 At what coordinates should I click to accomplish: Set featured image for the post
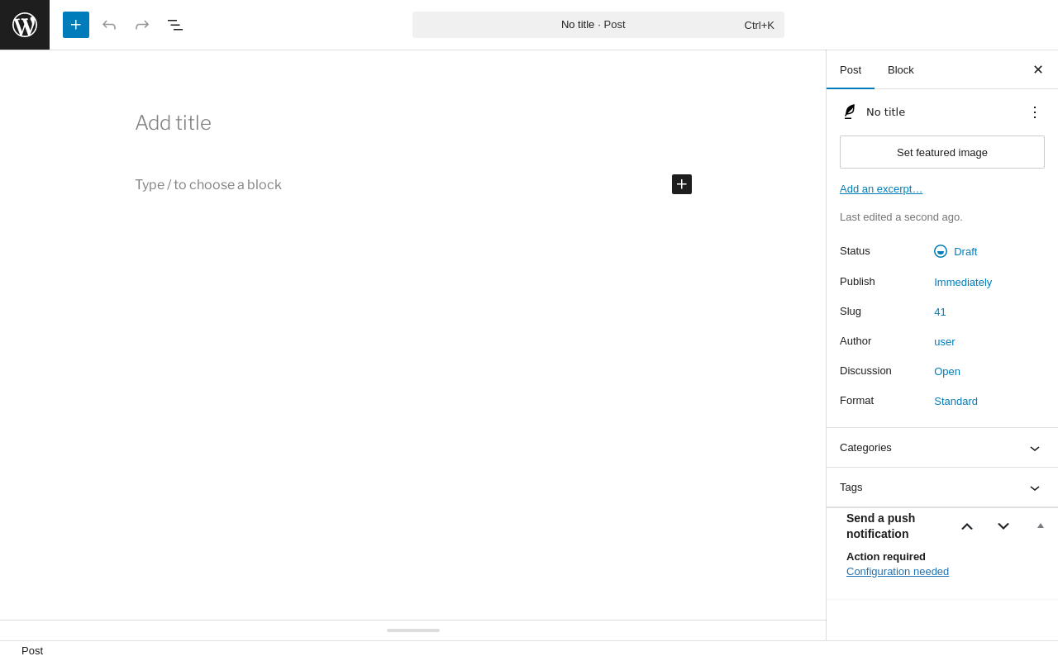[x=942, y=152]
